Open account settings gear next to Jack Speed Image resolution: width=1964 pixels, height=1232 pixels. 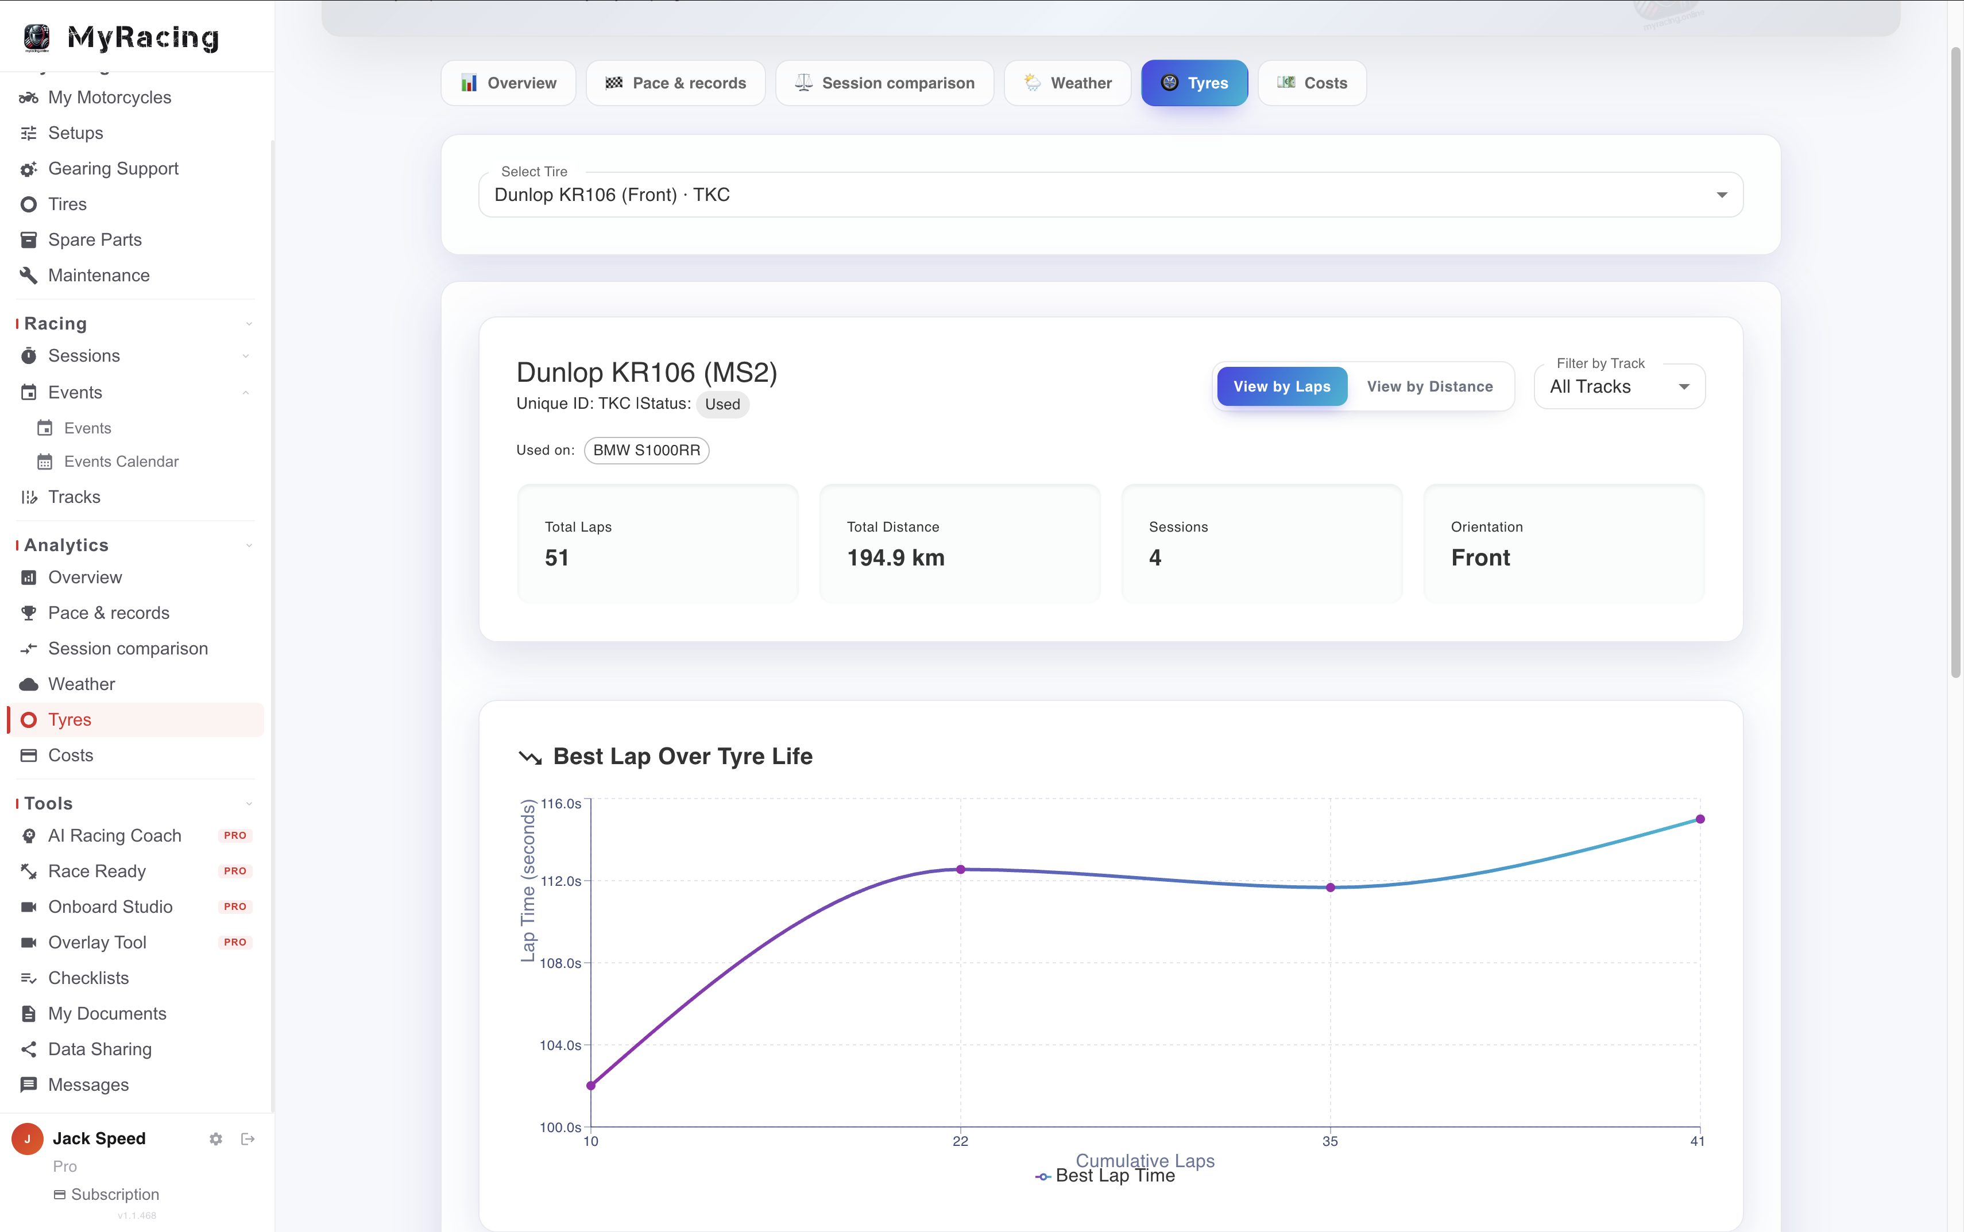pyautogui.click(x=216, y=1139)
